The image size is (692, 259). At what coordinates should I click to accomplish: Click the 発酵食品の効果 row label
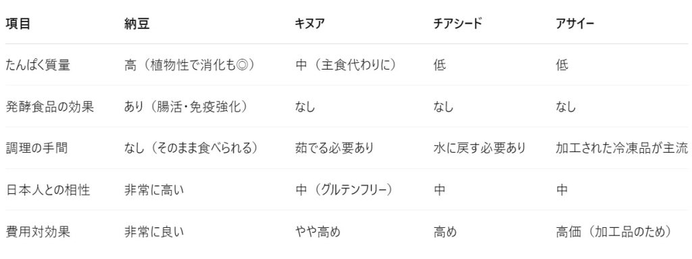50,107
